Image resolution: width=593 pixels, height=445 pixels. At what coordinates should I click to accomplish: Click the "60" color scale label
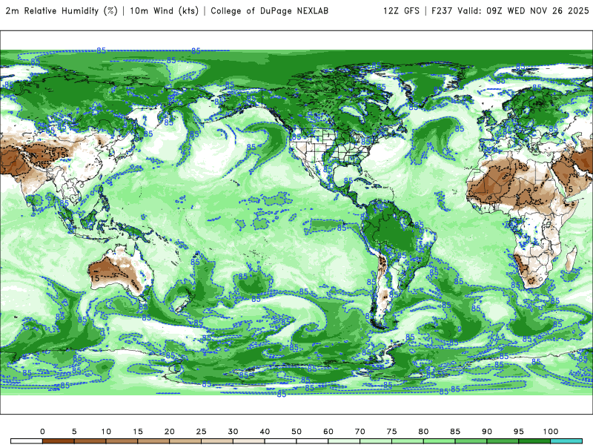(328, 432)
